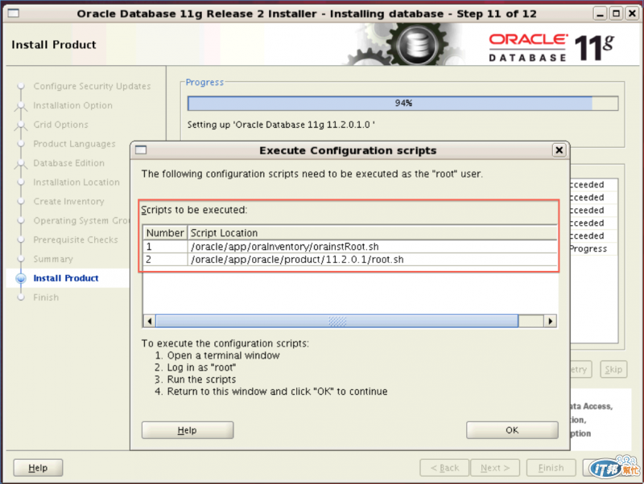Select Installation Location step
Screen dimensions: 644x484
coord(76,183)
